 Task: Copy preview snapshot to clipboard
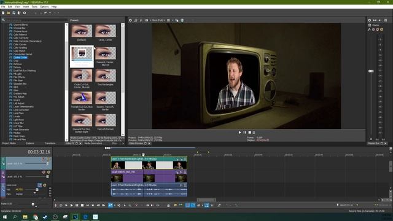click(x=177, y=20)
